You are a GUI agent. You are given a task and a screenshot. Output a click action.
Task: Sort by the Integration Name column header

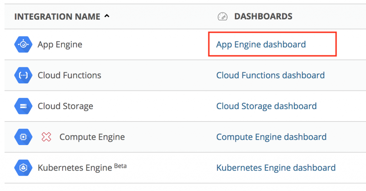click(x=57, y=17)
